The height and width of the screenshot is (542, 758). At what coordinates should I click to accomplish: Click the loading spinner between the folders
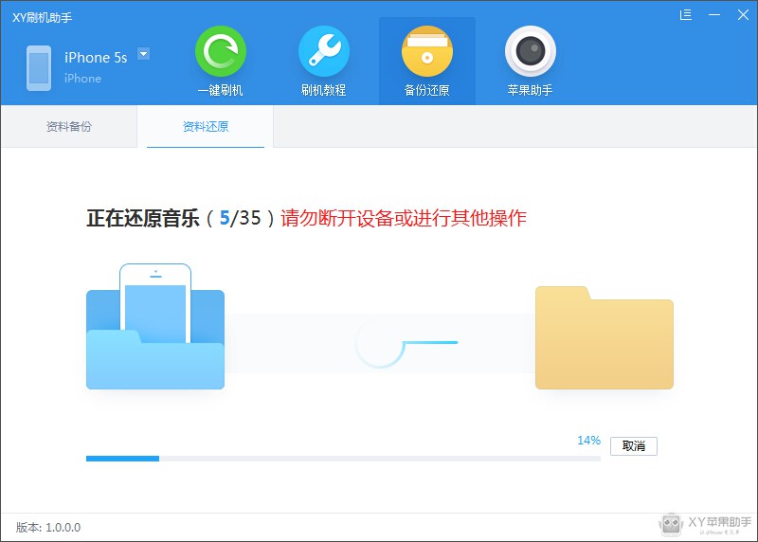381,343
